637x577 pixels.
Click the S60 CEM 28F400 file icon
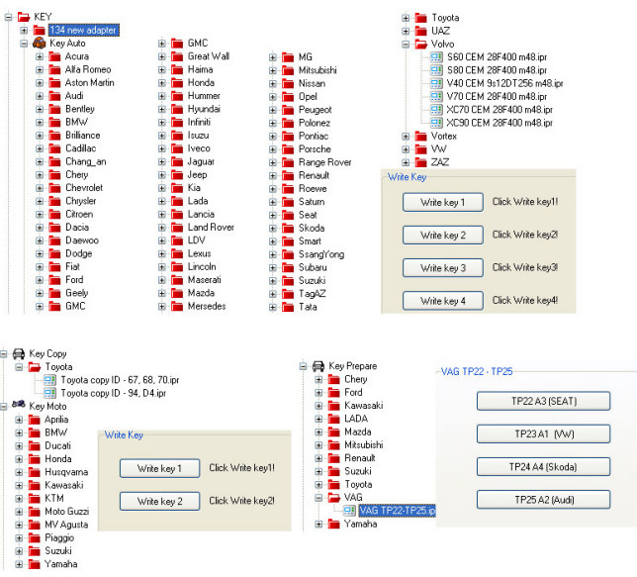pos(436,57)
